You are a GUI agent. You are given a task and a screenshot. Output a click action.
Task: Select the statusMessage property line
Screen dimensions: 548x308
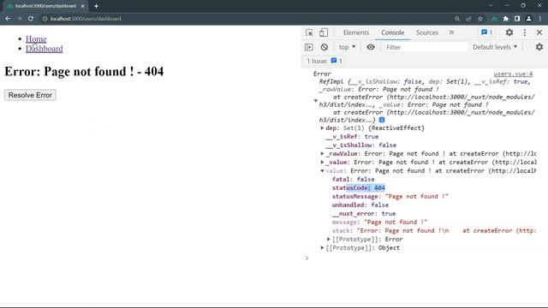point(390,197)
